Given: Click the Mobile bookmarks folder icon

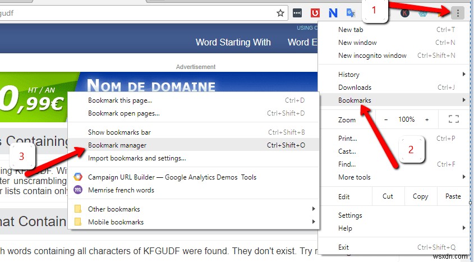Looking at the screenshot, I should (x=77, y=222).
